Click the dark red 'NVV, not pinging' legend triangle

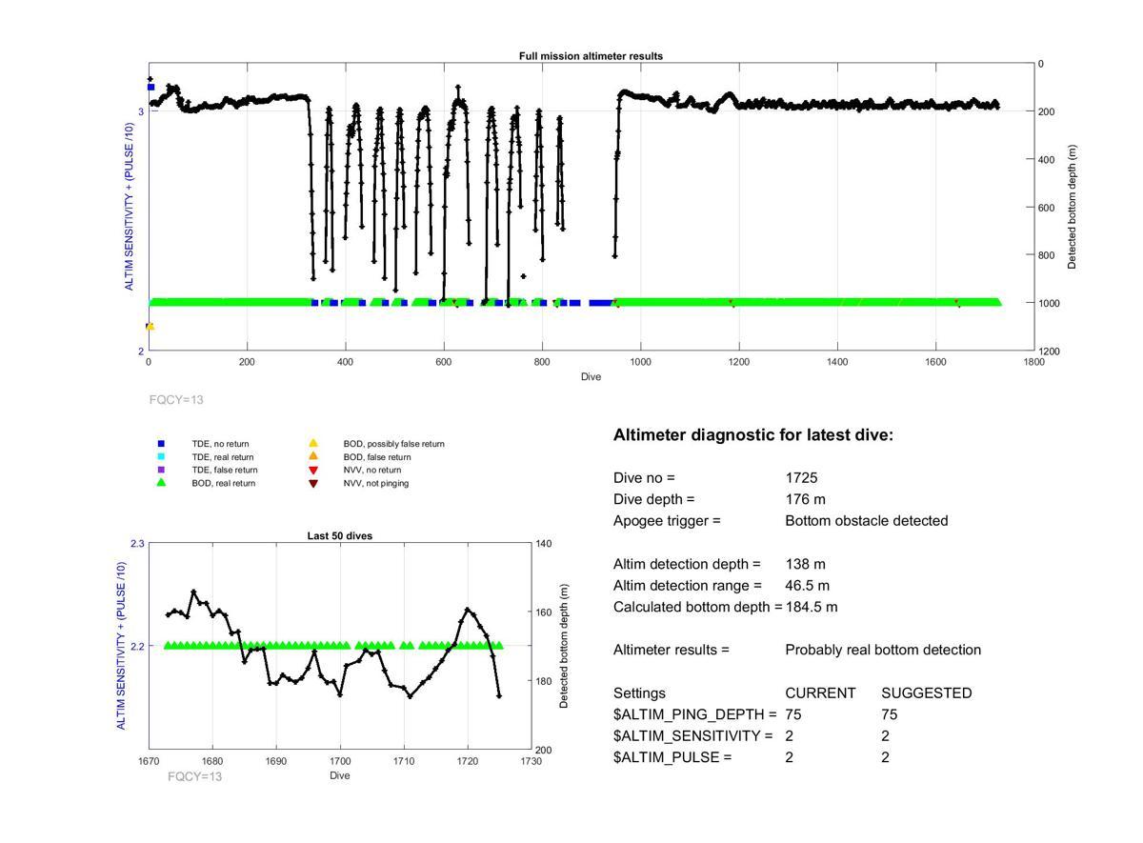(312, 484)
